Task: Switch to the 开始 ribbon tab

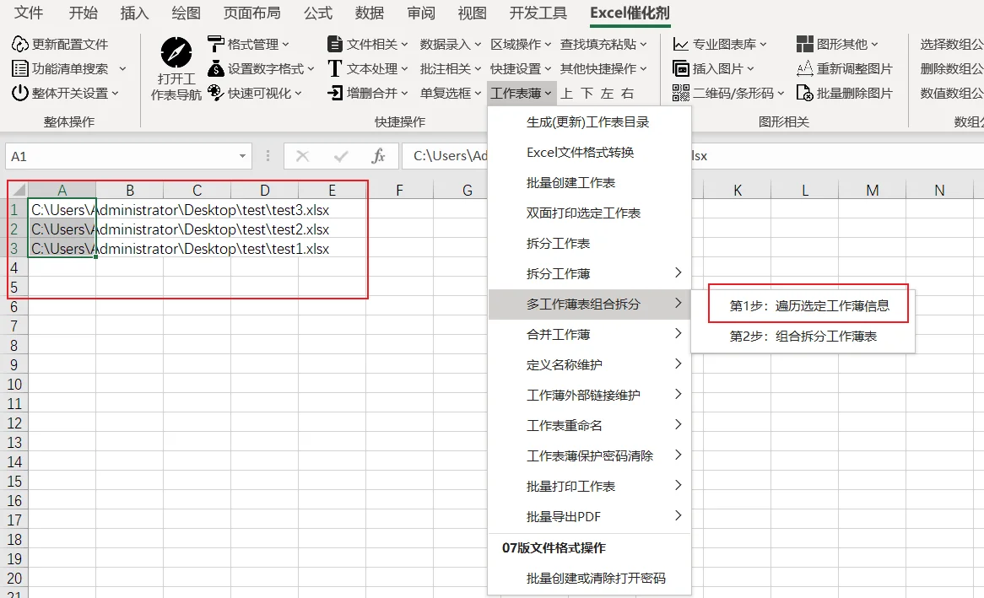Action: [83, 13]
